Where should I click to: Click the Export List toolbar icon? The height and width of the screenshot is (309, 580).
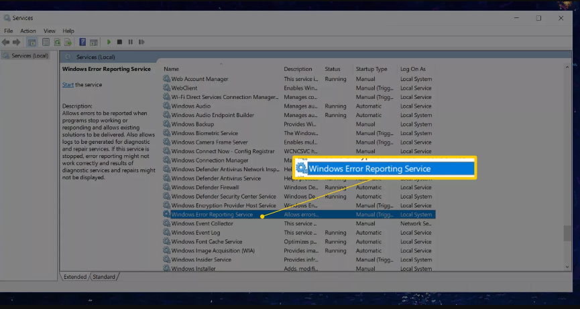coord(68,42)
